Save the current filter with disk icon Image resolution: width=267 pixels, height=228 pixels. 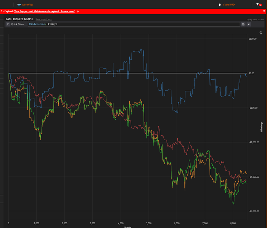point(243,24)
